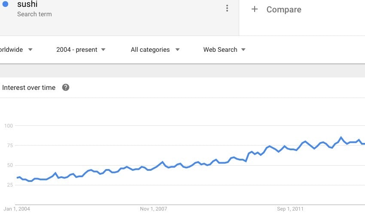Screen dimensions: 365x214
Task: Click the help icon beside Interest over time
Action: tap(66, 88)
